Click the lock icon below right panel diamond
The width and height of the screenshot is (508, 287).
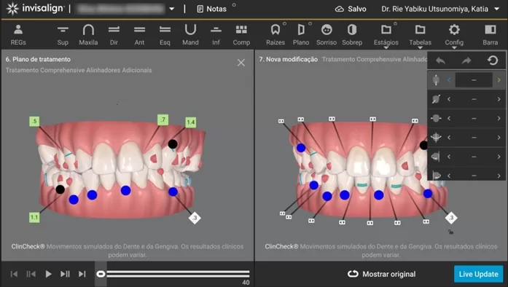pos(450,232)
